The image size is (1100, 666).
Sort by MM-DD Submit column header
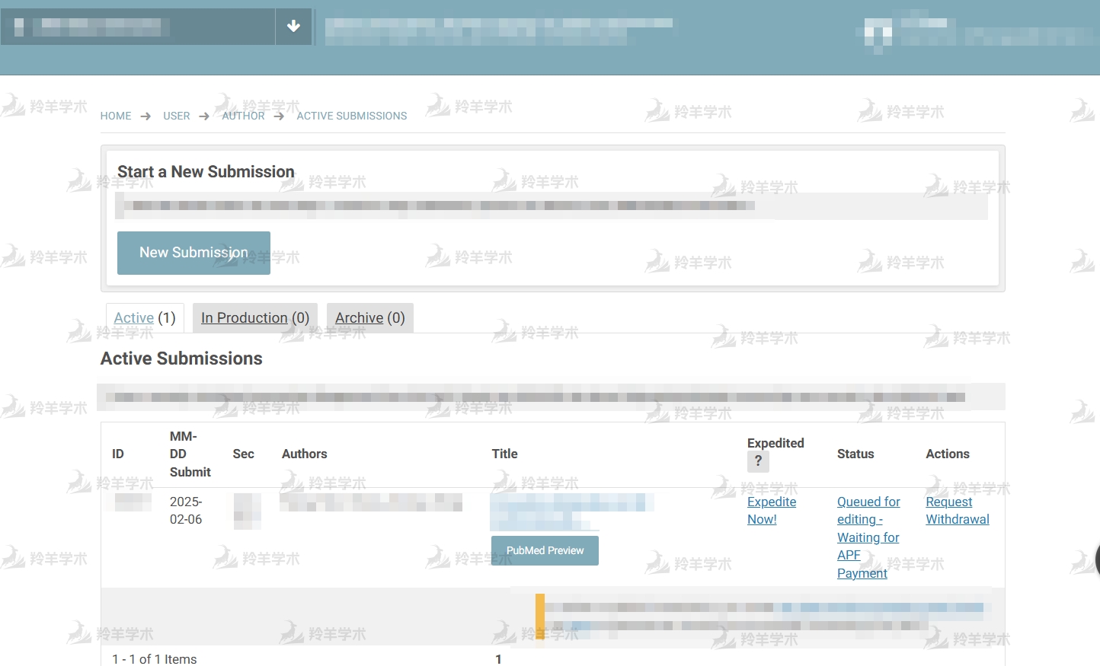pyautogui.click(x=190, y=454)
